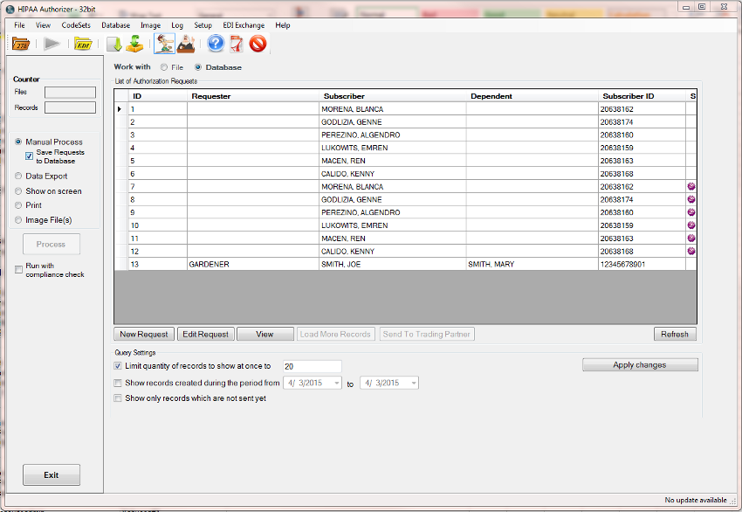Click the New Request button

[x=144, y=334]
